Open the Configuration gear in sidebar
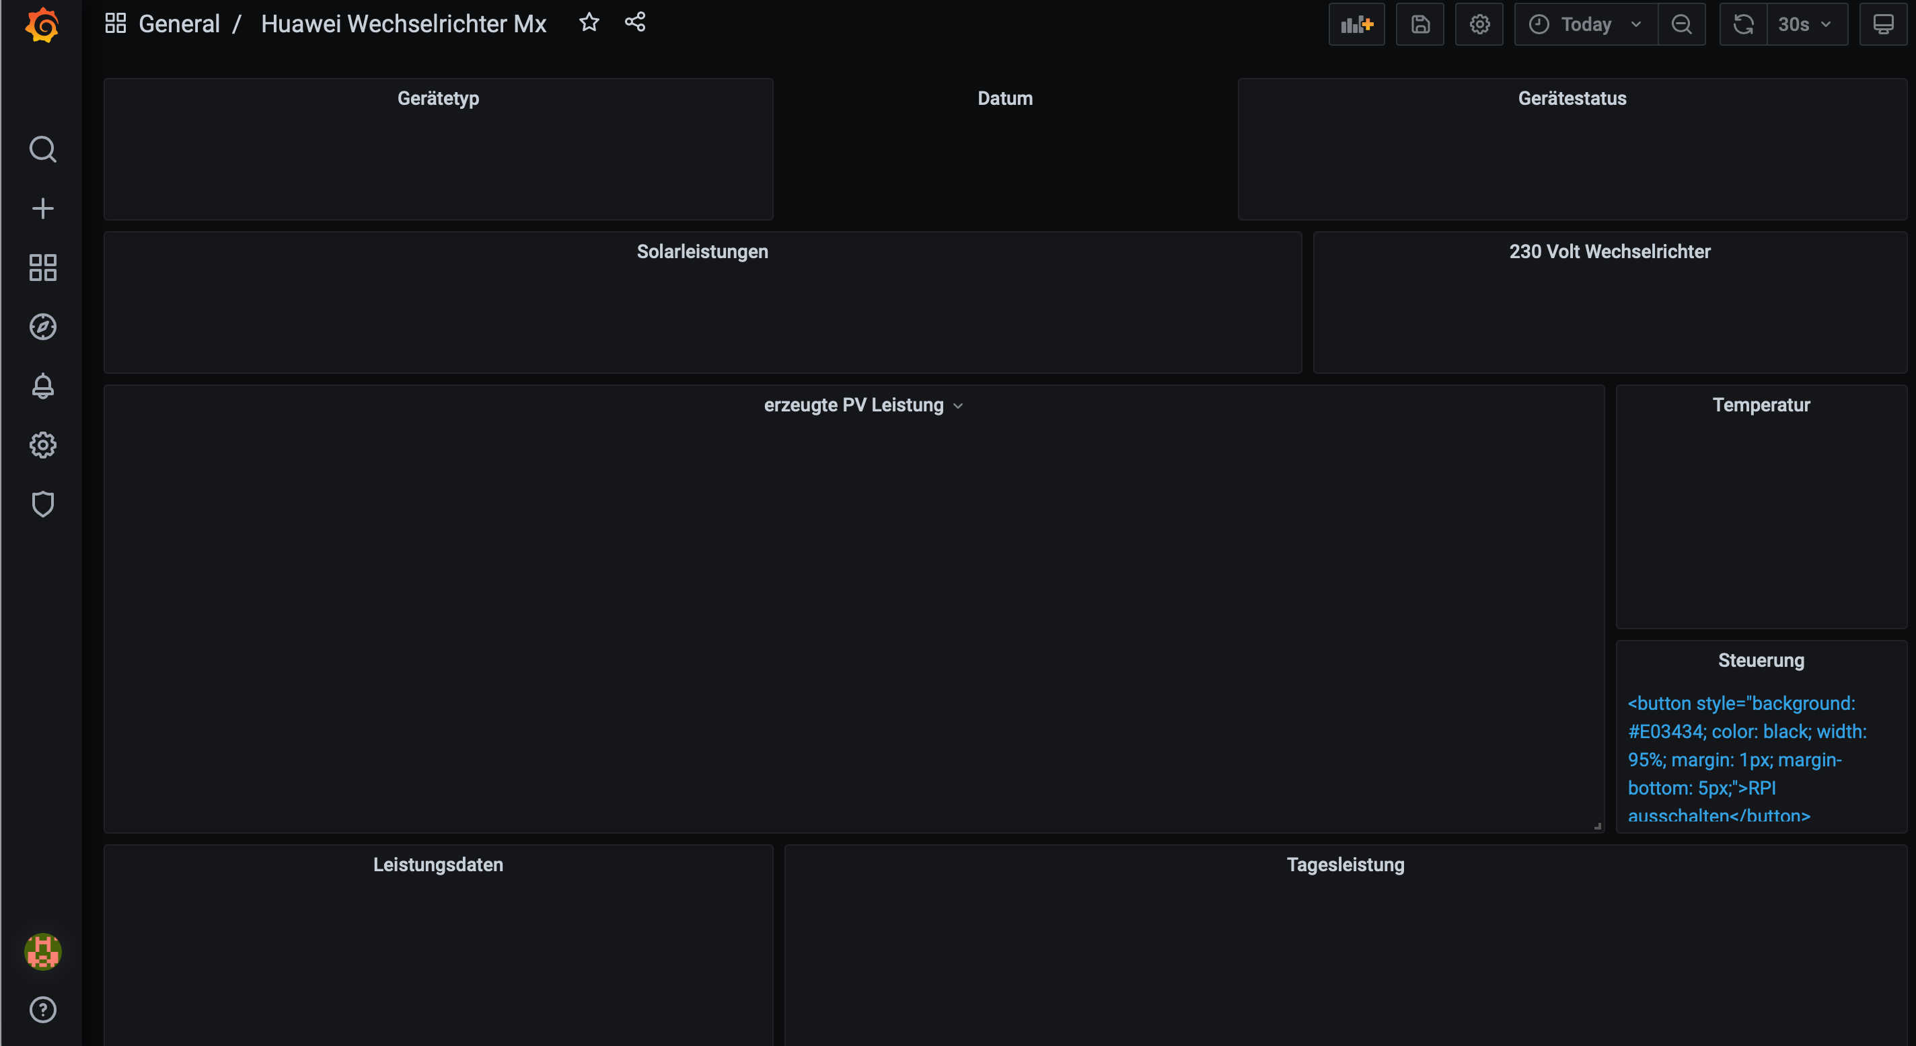 (x=42, y=444)
